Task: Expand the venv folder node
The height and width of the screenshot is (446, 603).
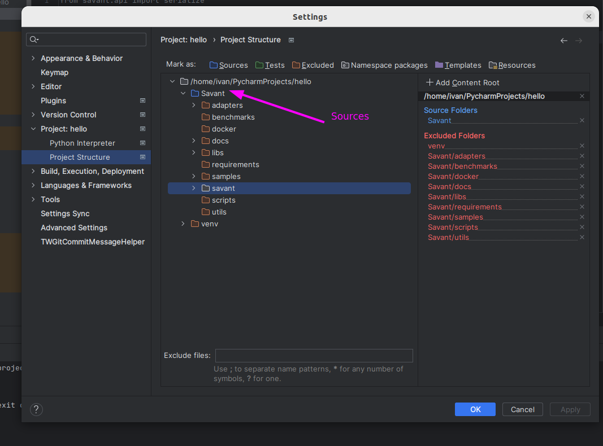Action: (x=183, y=224)
